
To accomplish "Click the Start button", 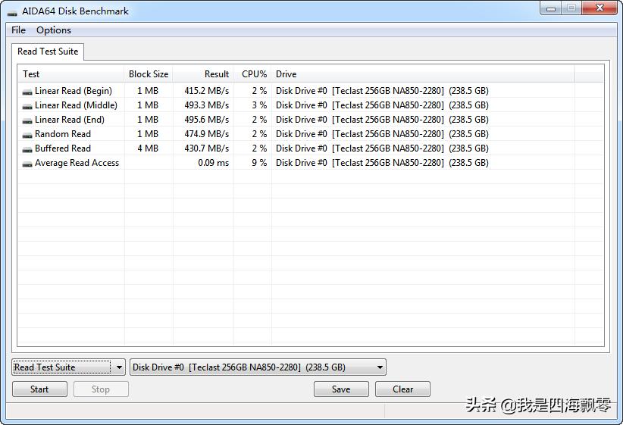I will (39, 389).
